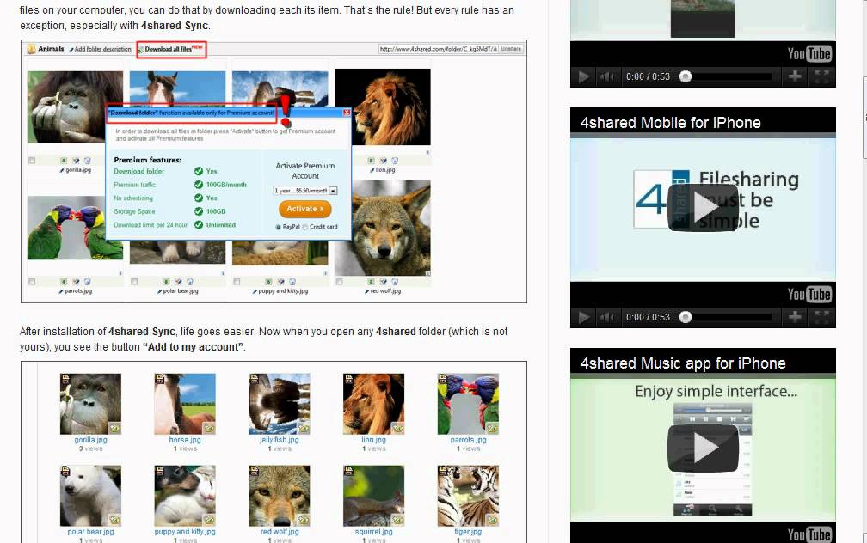Click the green download icon above the gorilla.jpg label
Viewport: 867px width, 543px height.
65,161
